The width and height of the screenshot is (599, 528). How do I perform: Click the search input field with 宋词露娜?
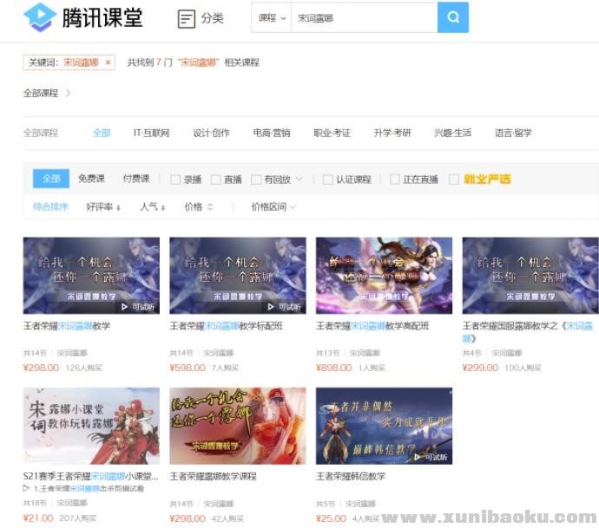coord(360,17)
